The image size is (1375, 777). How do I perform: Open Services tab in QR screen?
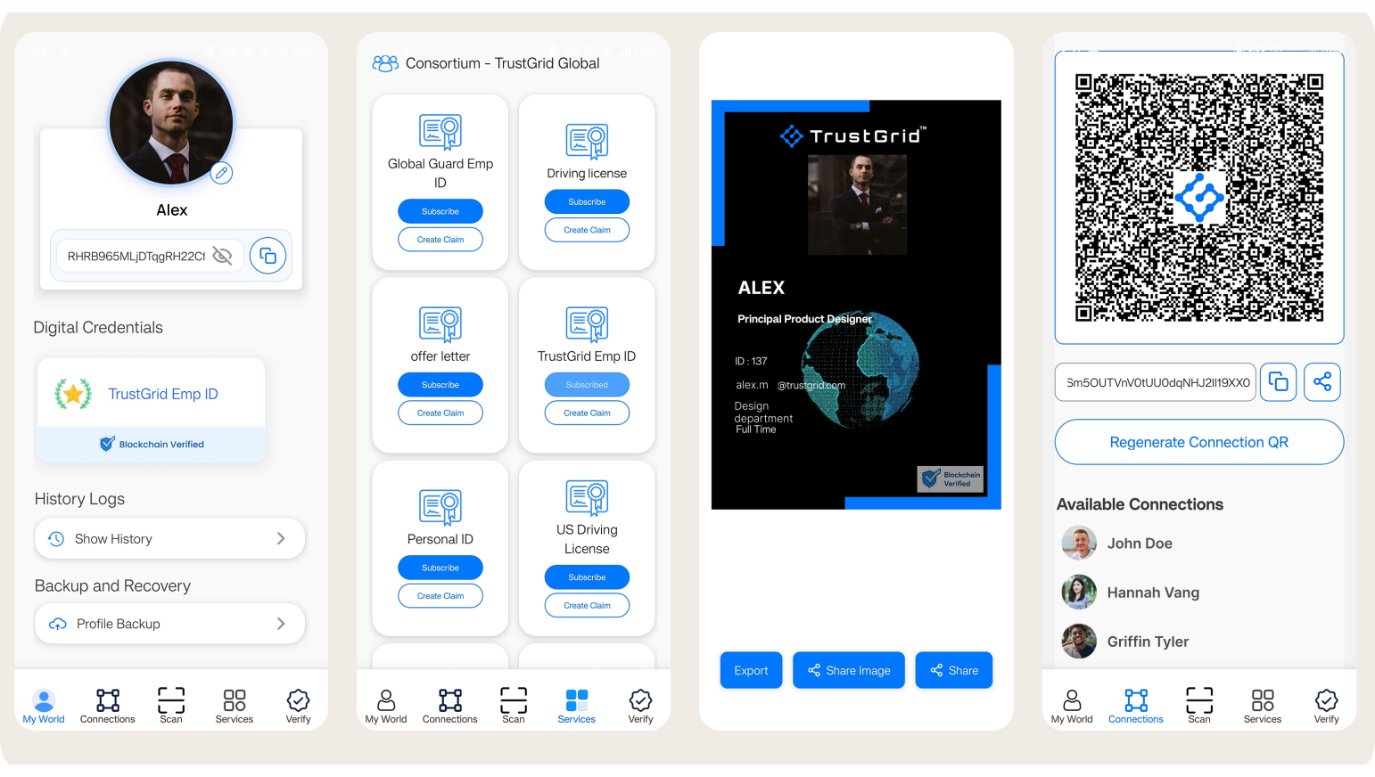point(1263,706)
